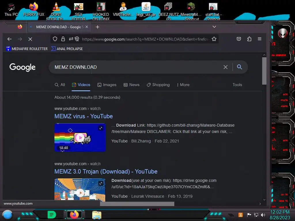
Task: Click the orange Java update tray icon
Action: point(240,215)
